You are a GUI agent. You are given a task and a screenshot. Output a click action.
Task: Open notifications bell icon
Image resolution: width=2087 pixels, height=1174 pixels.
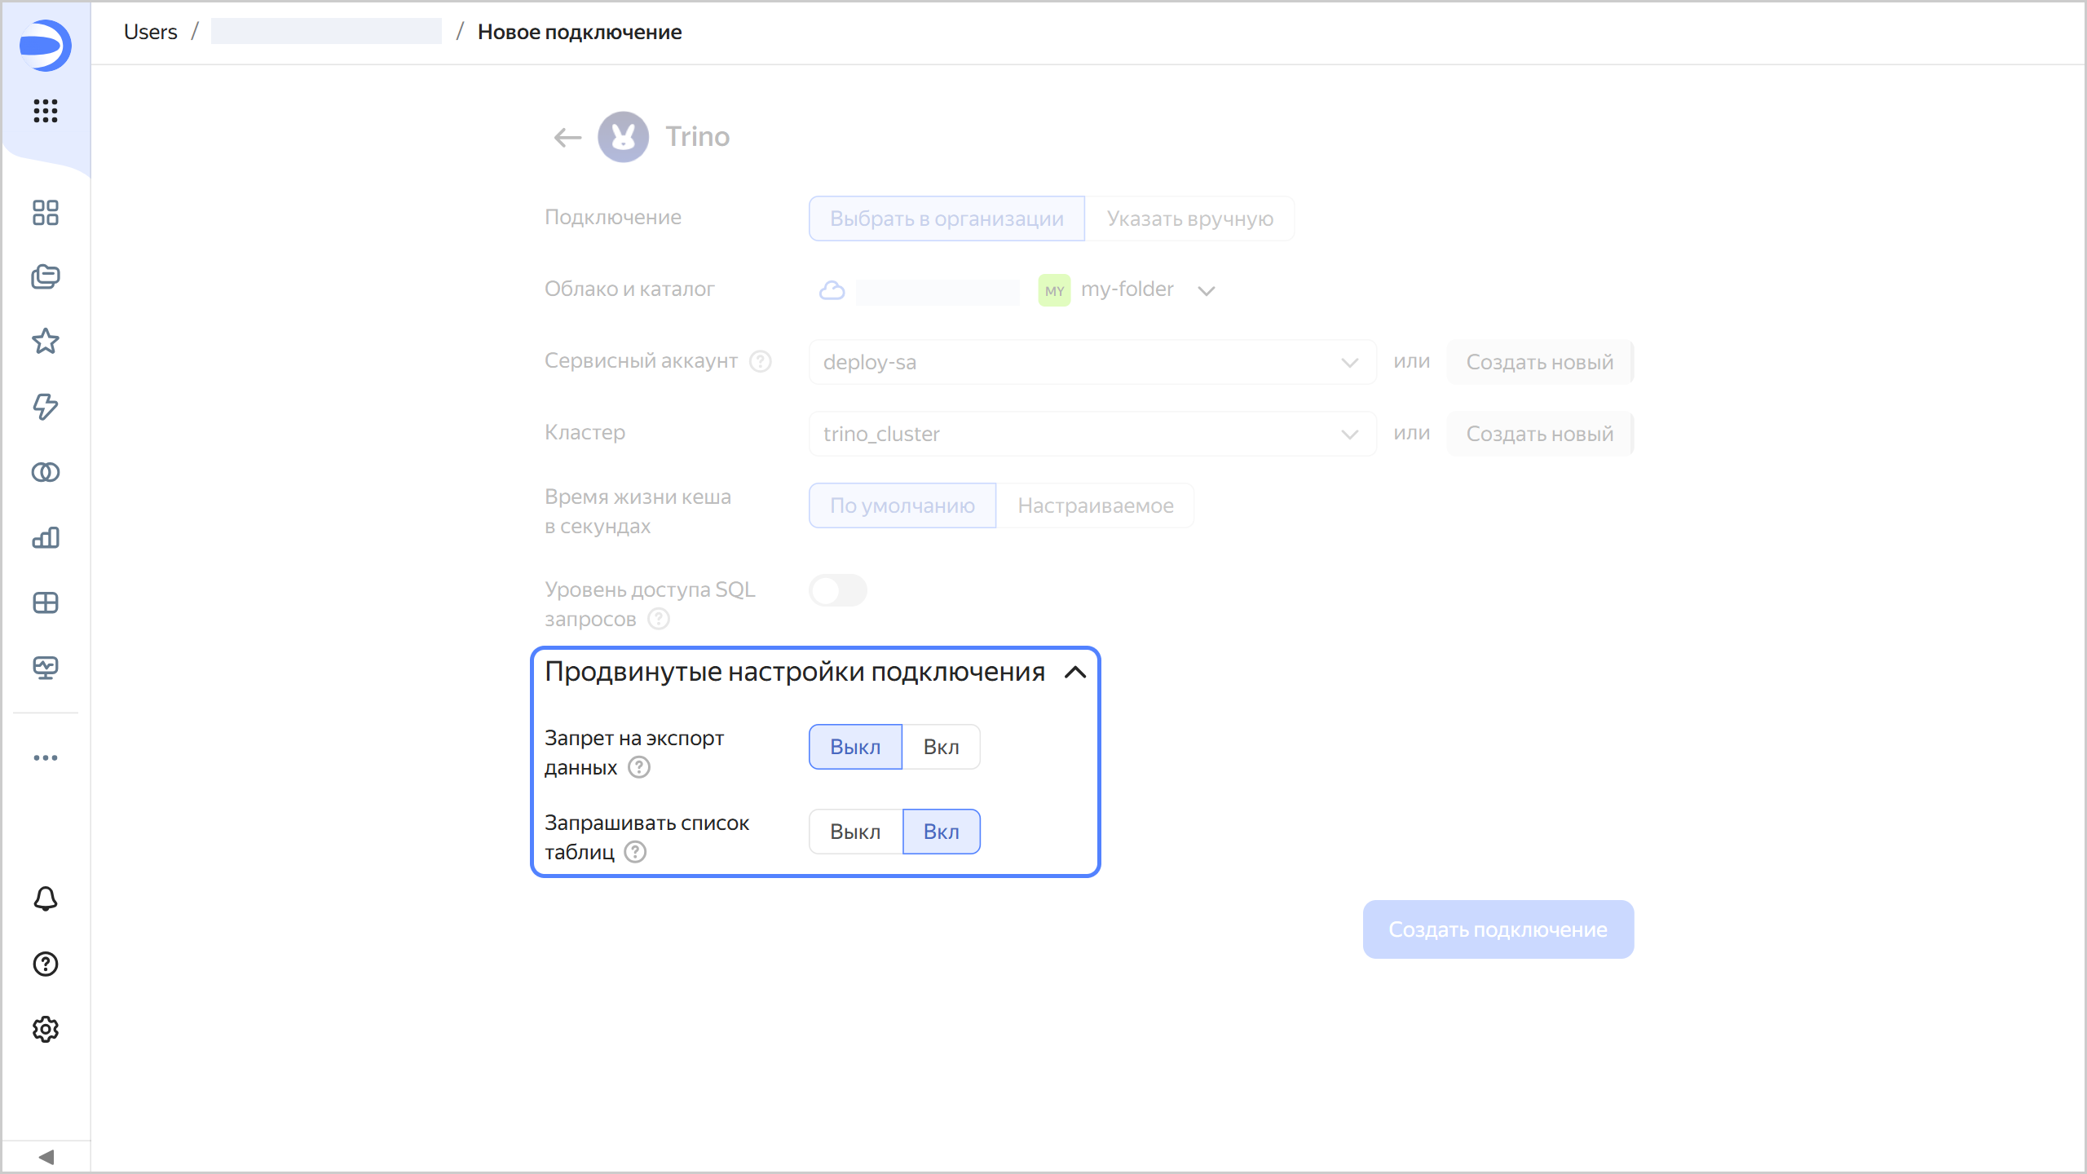click(x=46, y=898)
